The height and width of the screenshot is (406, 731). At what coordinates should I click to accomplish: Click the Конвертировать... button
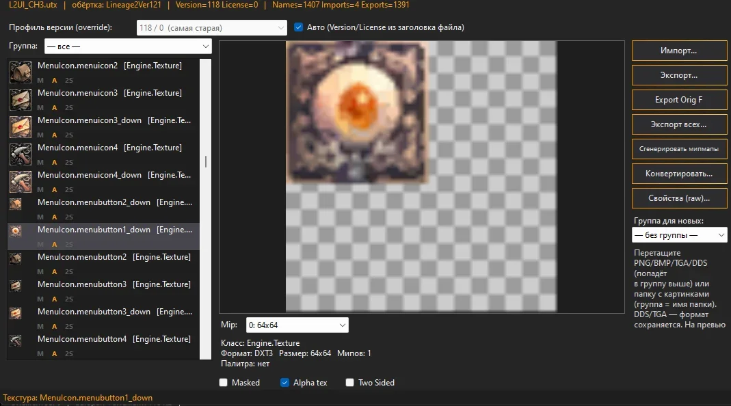pos(679,174)
